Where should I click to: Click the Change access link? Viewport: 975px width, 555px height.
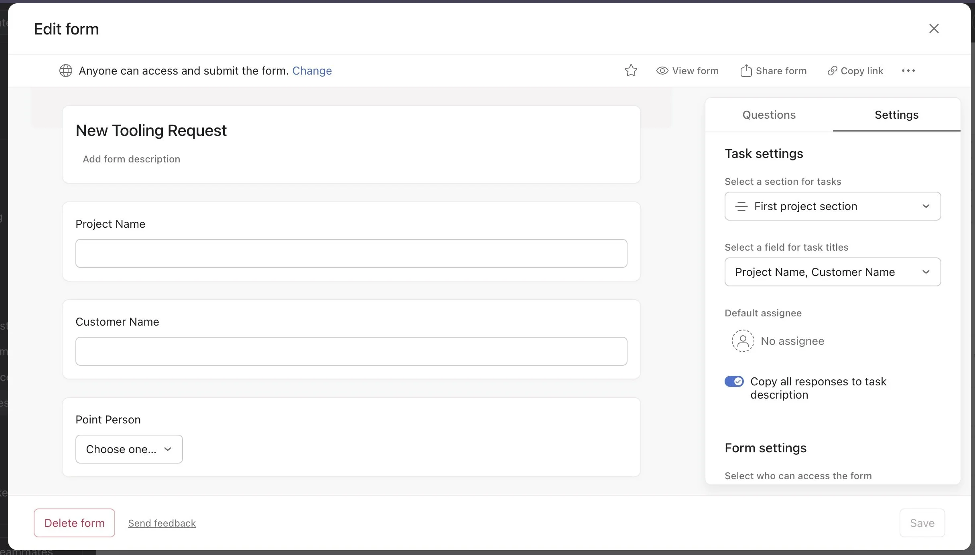(x=313, y=70)
